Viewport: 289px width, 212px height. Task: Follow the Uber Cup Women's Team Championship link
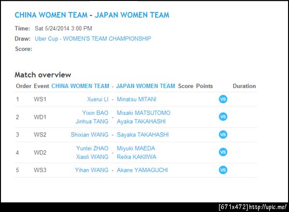[x=93, y=38]
